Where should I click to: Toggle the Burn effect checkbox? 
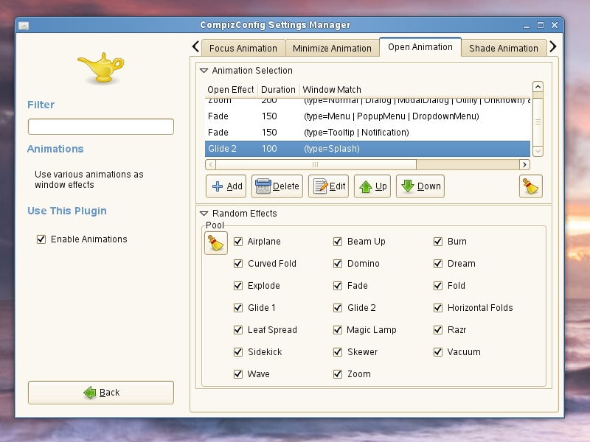438,242
